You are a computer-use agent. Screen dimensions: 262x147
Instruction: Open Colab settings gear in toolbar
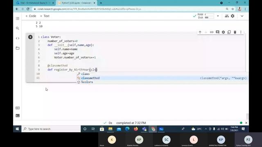233,16
